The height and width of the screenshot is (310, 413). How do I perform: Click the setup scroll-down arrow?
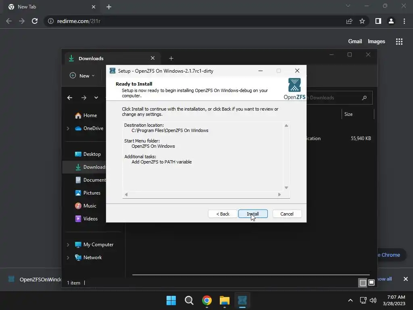pyautogui.click(x=286, y=188)
